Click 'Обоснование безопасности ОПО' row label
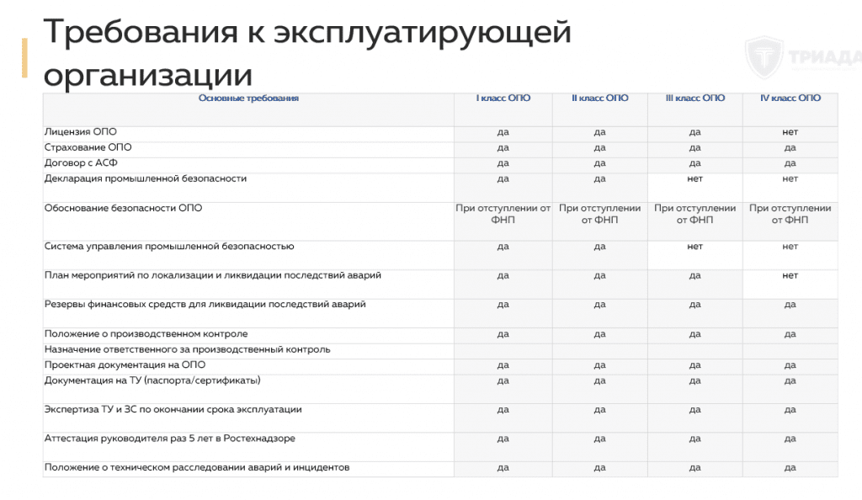862x500 pixels. (x=123, y=208)
